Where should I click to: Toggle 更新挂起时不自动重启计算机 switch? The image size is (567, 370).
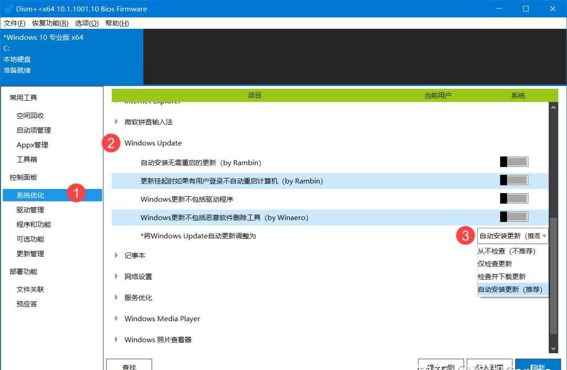click(514, 180)
